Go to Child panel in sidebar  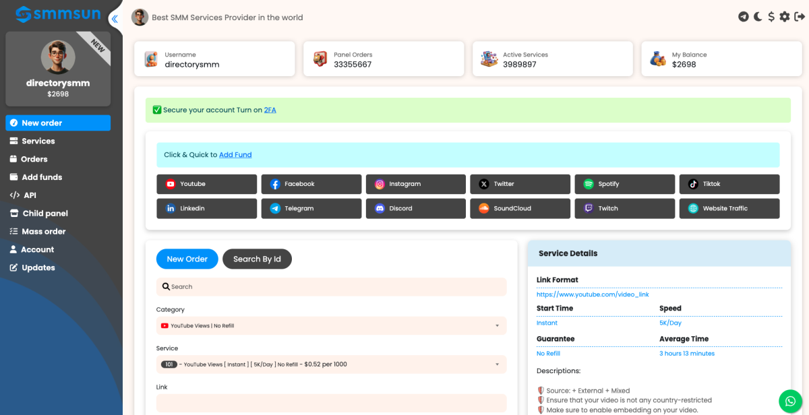[x=45, y=213]
